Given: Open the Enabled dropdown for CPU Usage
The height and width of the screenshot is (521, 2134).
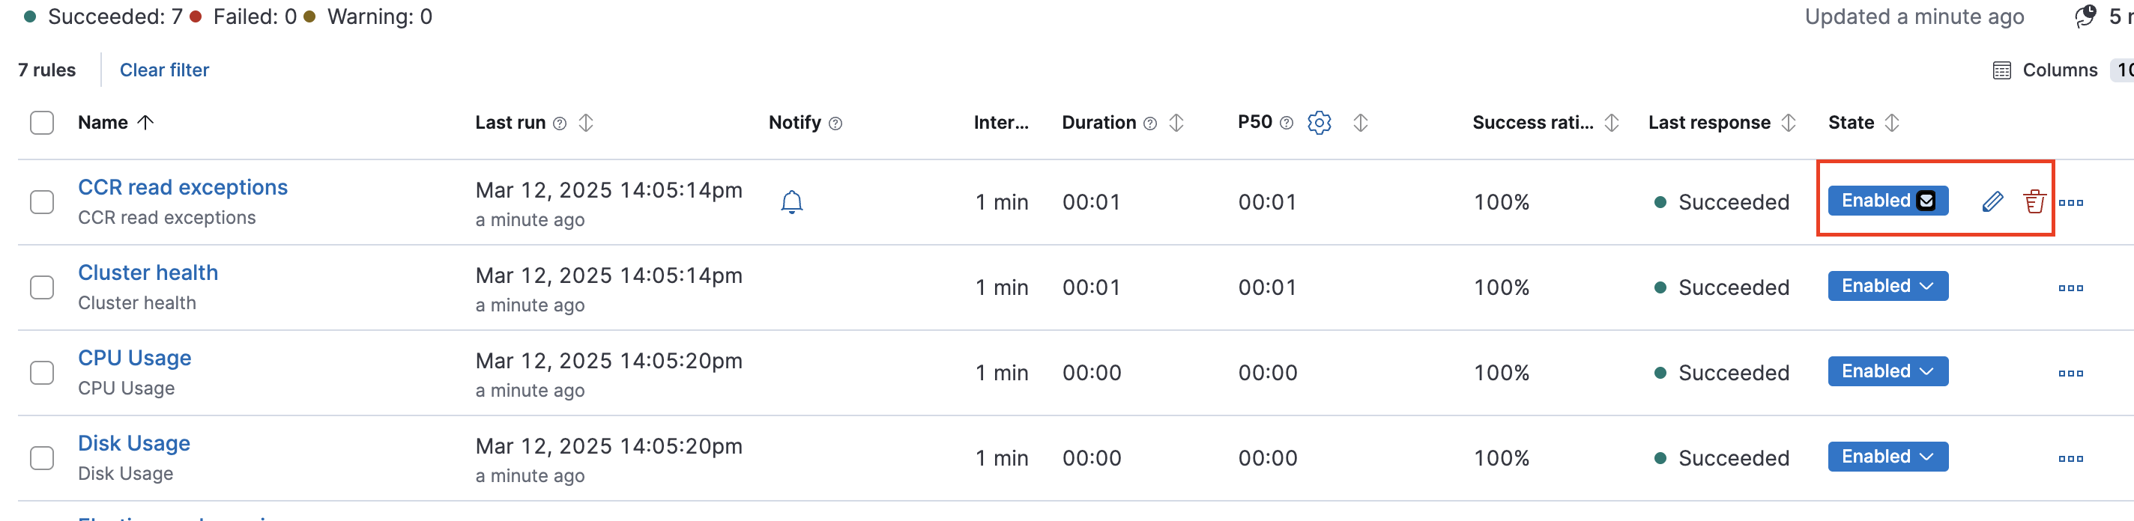Looking at the screenshot, I should click(1887, 371).
